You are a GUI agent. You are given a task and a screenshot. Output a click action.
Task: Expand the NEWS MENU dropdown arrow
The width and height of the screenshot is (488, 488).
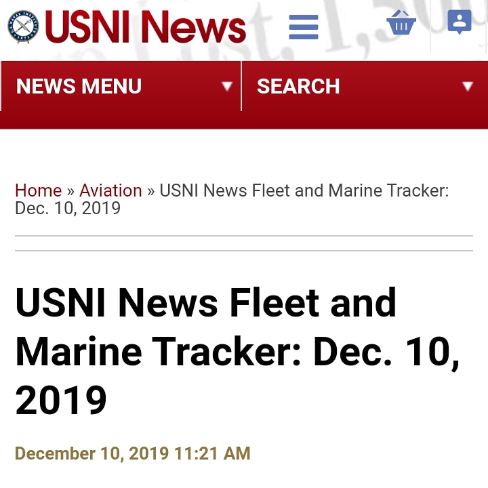tap(227, 86)
